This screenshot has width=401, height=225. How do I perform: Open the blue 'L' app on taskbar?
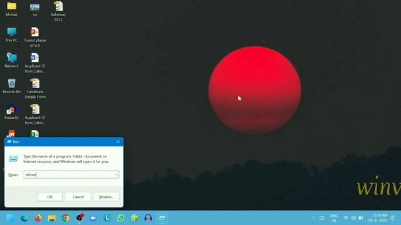(107, 218)
